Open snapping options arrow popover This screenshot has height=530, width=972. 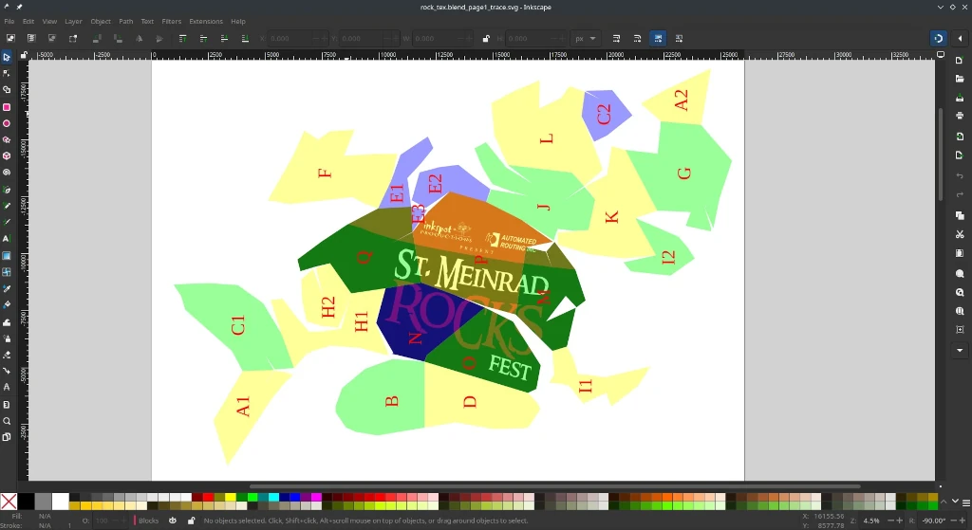coord(960,38)
